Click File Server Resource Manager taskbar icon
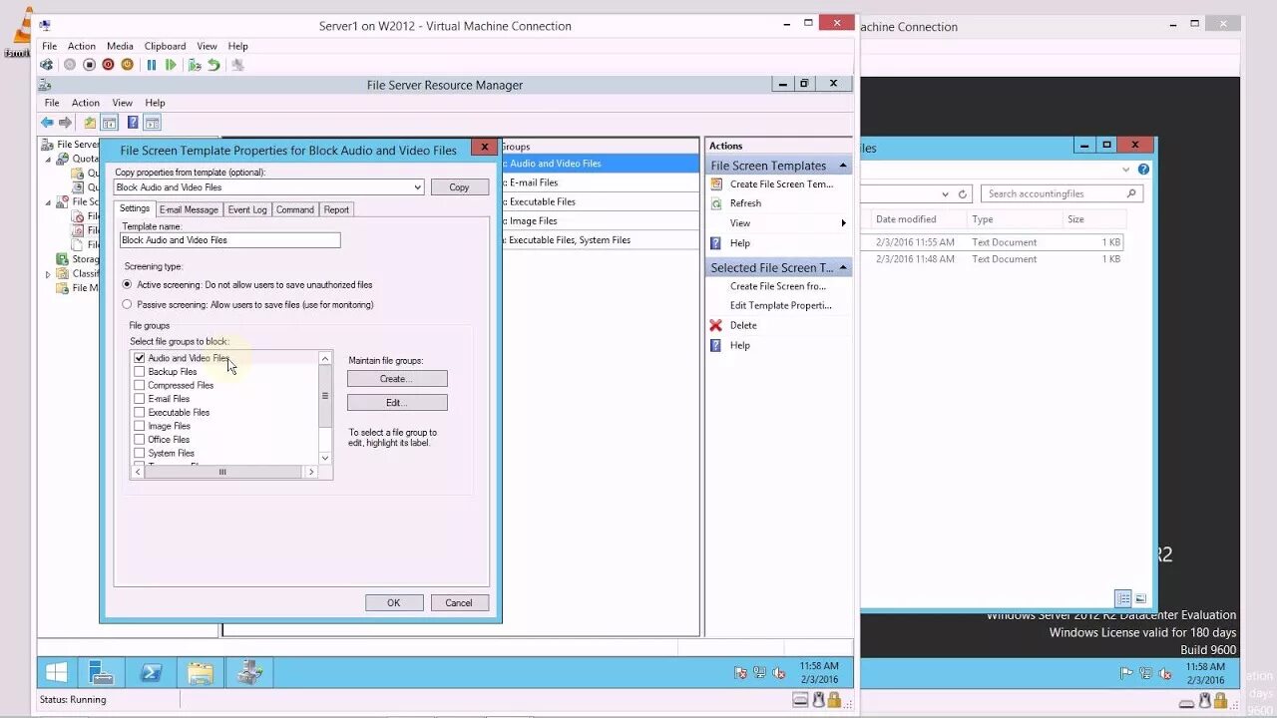Screen dimensions: 1277x718 tap(248, 672)
